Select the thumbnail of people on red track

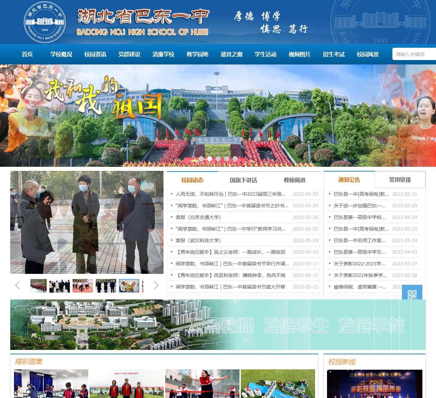(x=83, y=286)
